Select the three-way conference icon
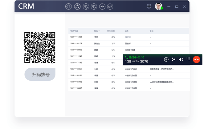Image resolution: width=204 pixels, height=129 pixels. point(77,6)
